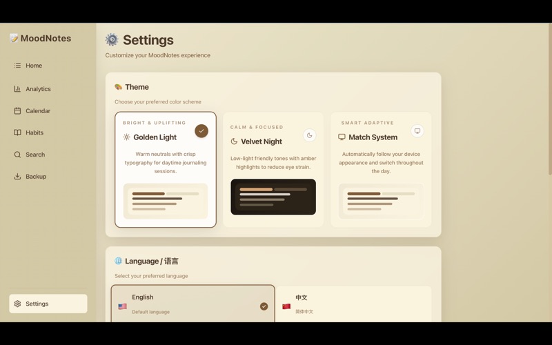Click the dark Velvet Night preview thumbnail
Screen dimensions: 552x345
pos(273,197)
